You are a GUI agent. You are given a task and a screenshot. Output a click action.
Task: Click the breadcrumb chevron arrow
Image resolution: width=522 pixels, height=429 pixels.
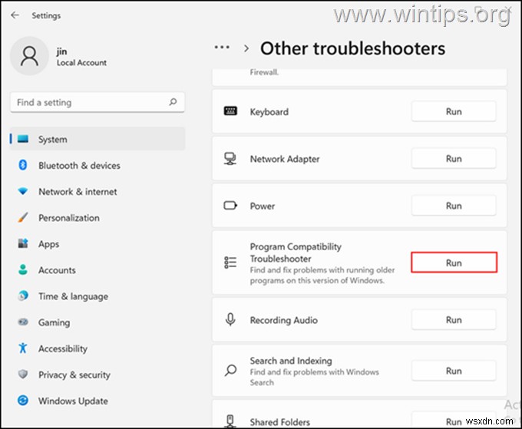246,48
